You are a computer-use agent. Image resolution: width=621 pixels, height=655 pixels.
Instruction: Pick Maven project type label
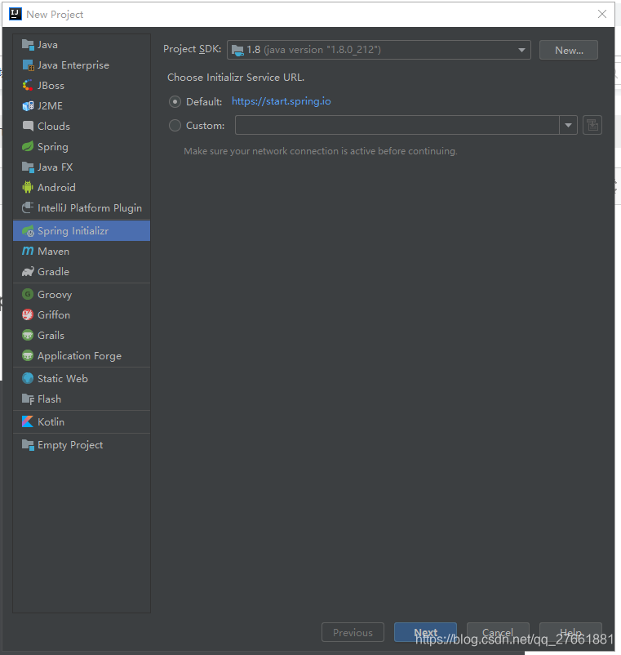tap(53, 251)
